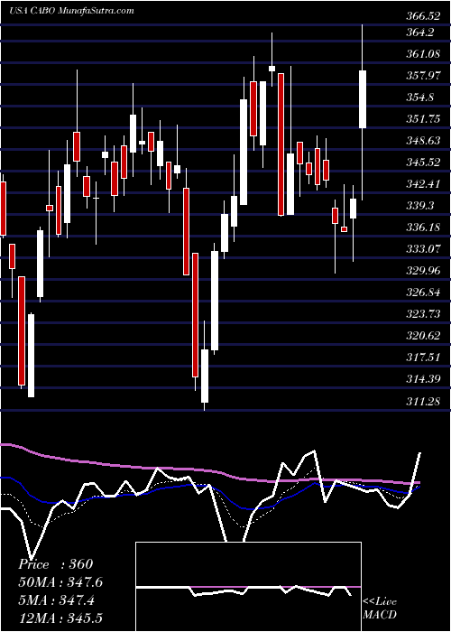451x632 pixels.
Task: Click the 361.08 price axis label
Action: tap(424, 54)
